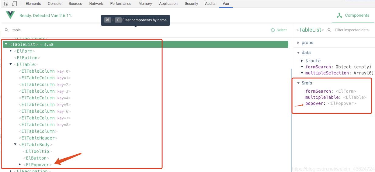Screen dimensions: 375x172
Task: Click the Vue logo icon
Action: [x=10, y=15]
